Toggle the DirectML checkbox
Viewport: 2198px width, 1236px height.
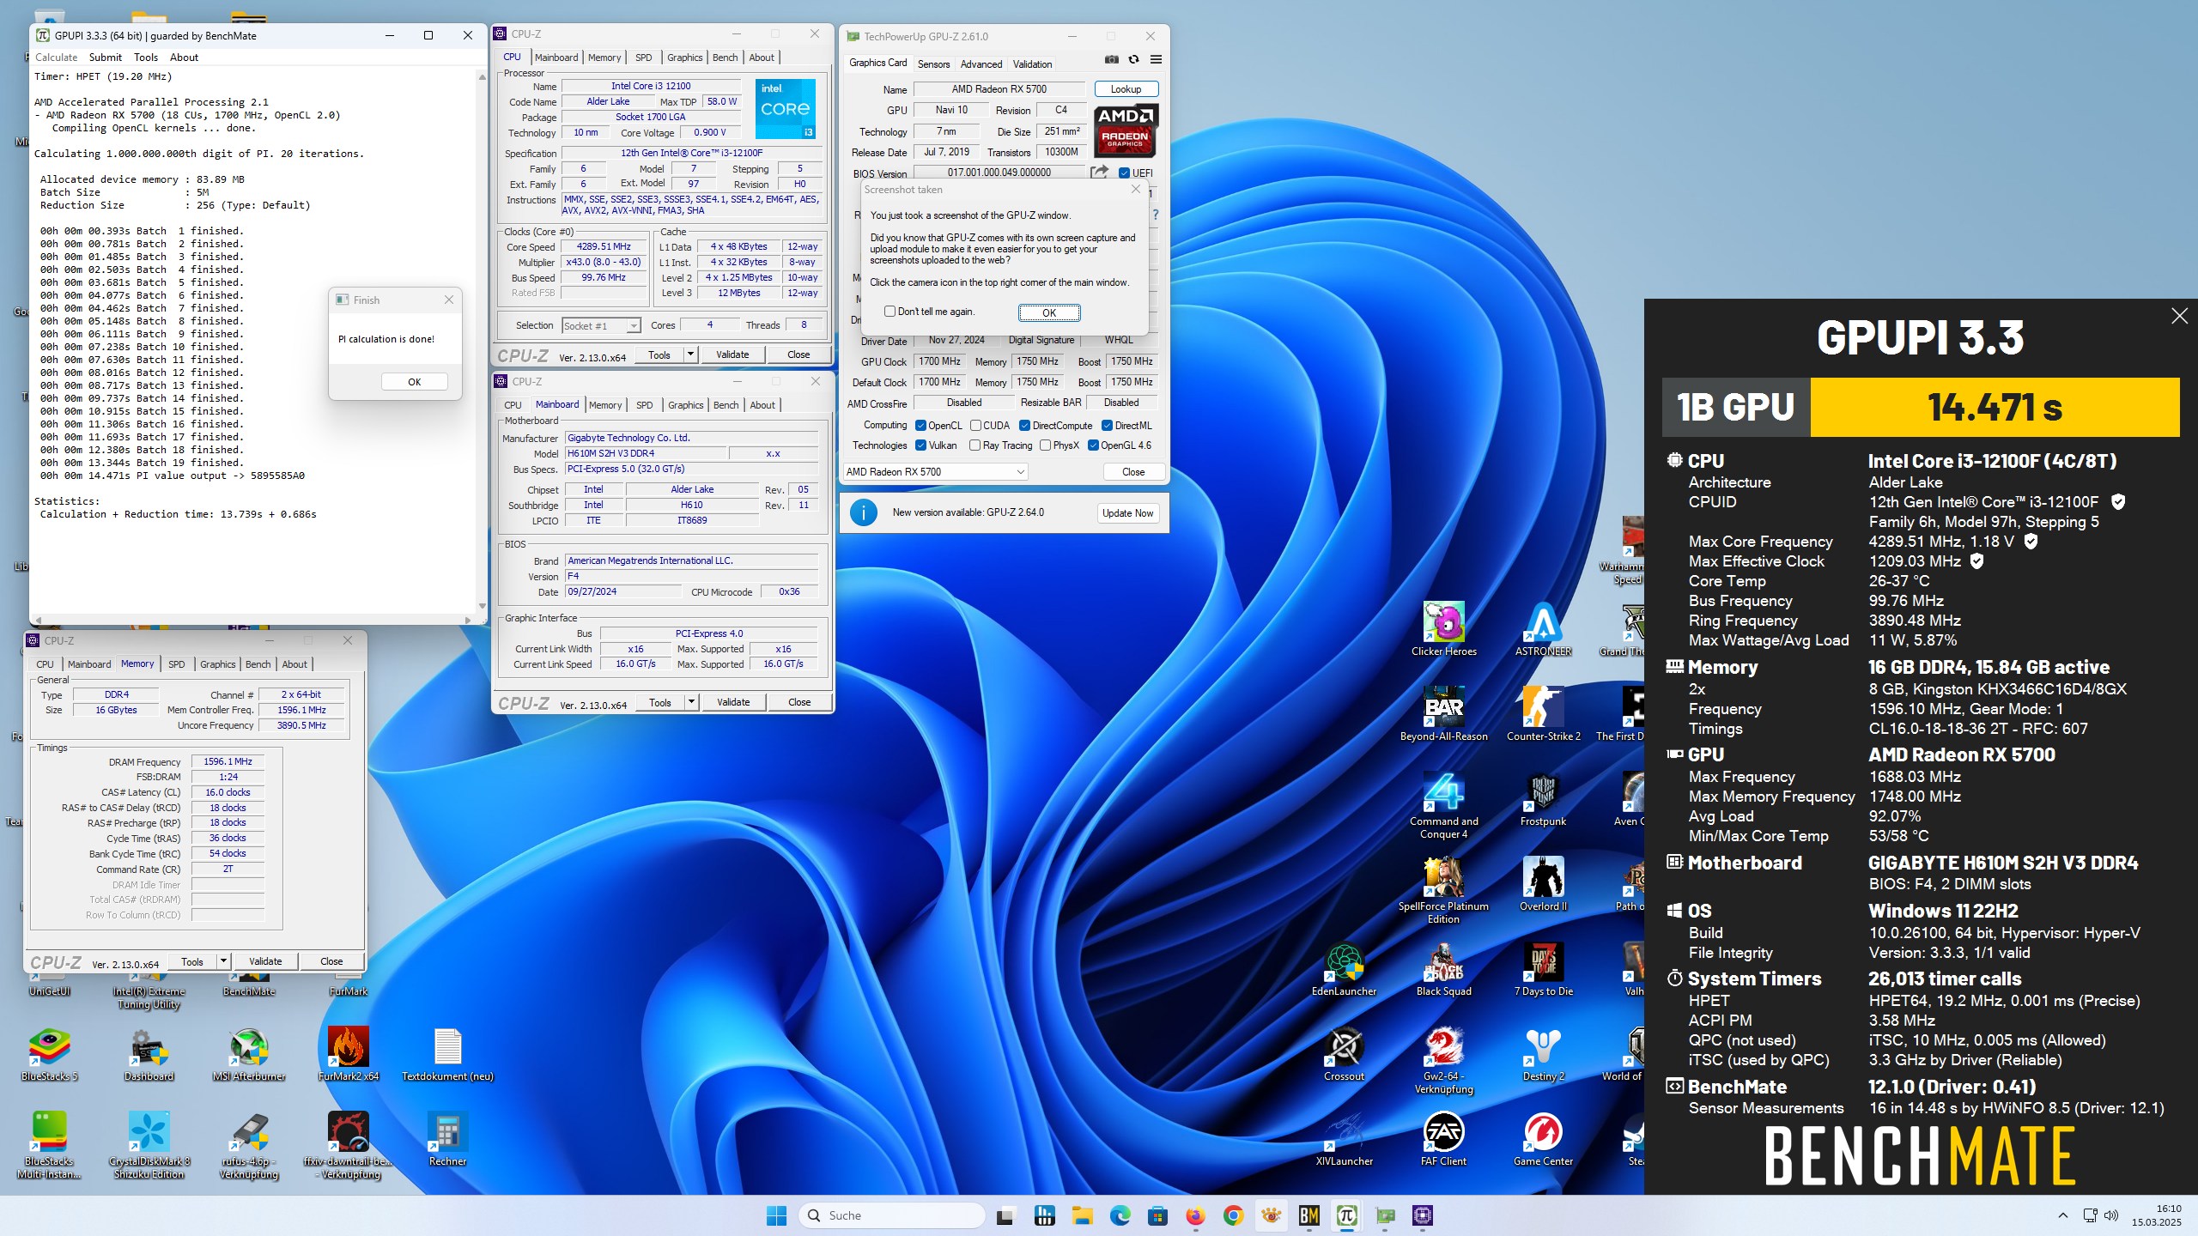[x=1108, y=426]
